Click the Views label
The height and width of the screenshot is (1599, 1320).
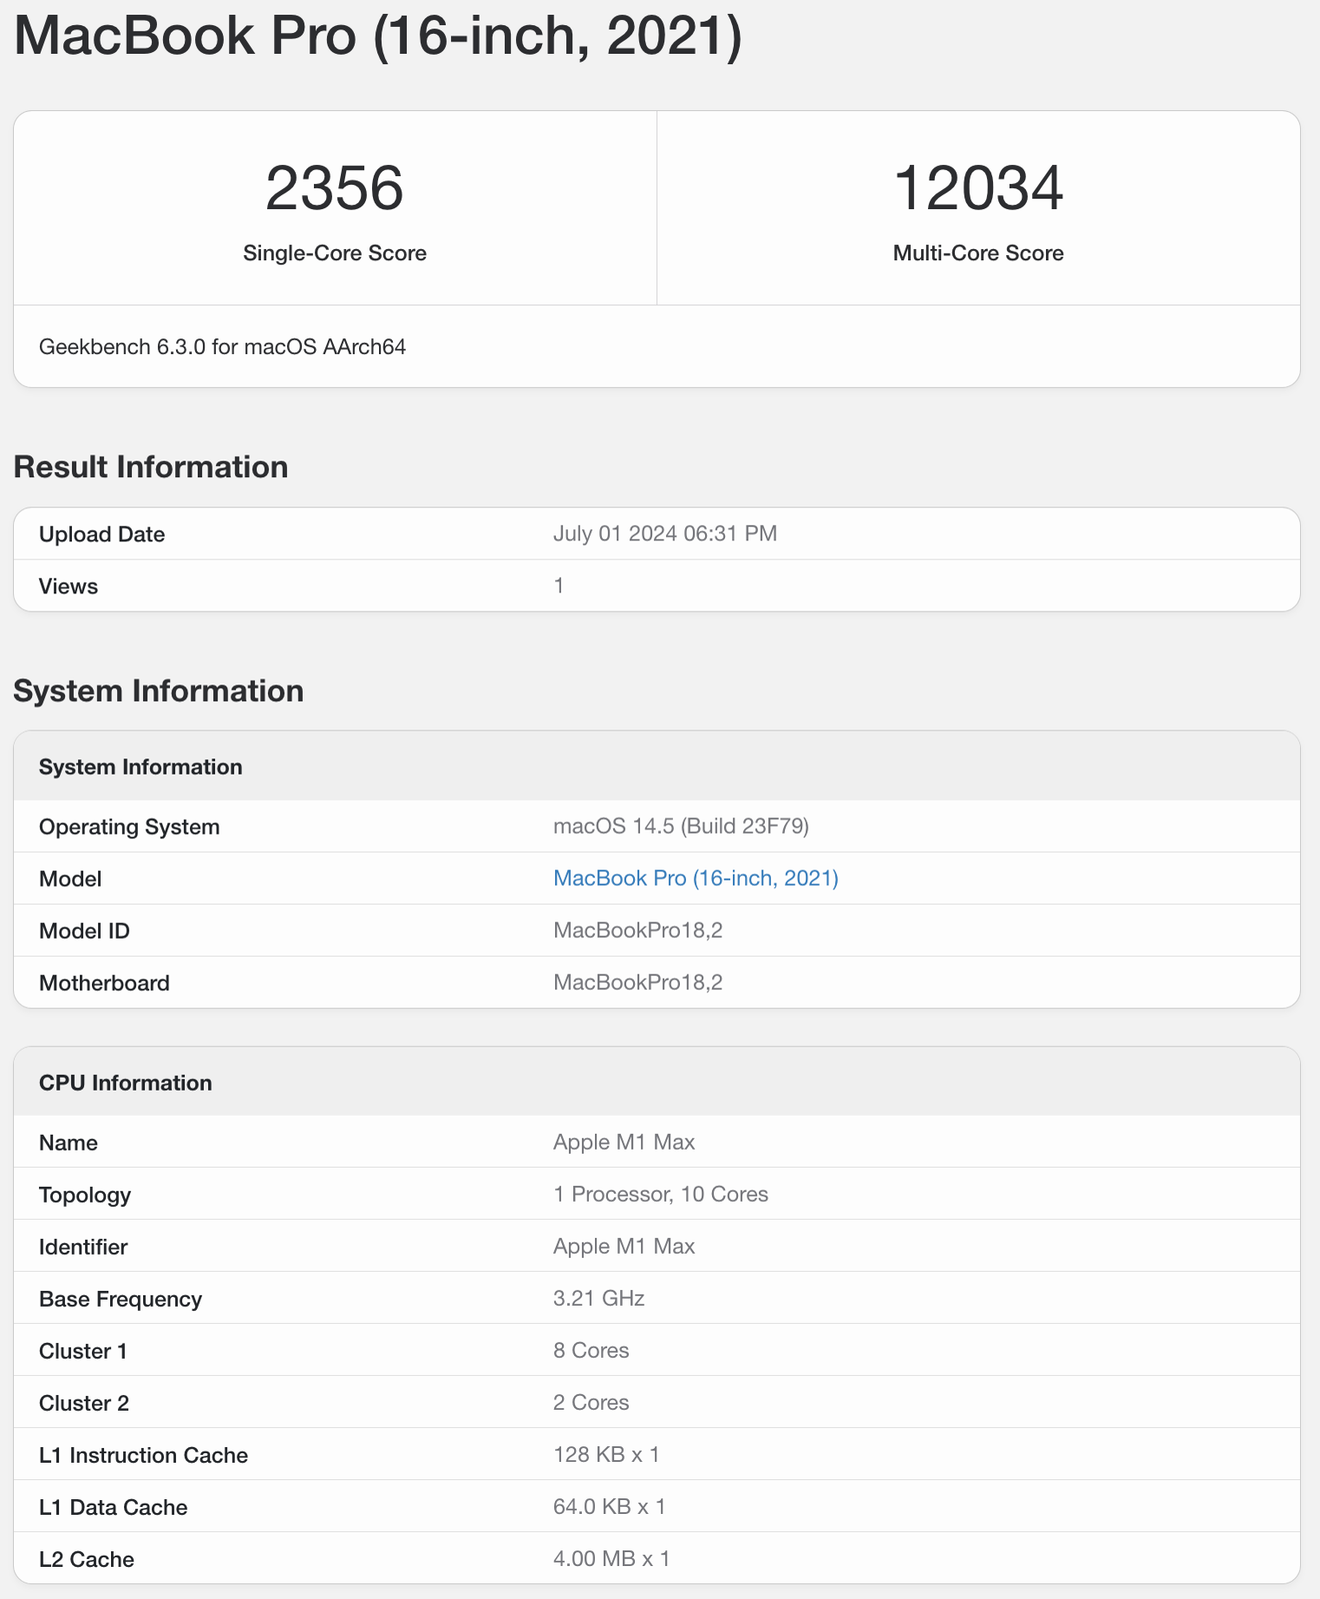pos(69,587)
